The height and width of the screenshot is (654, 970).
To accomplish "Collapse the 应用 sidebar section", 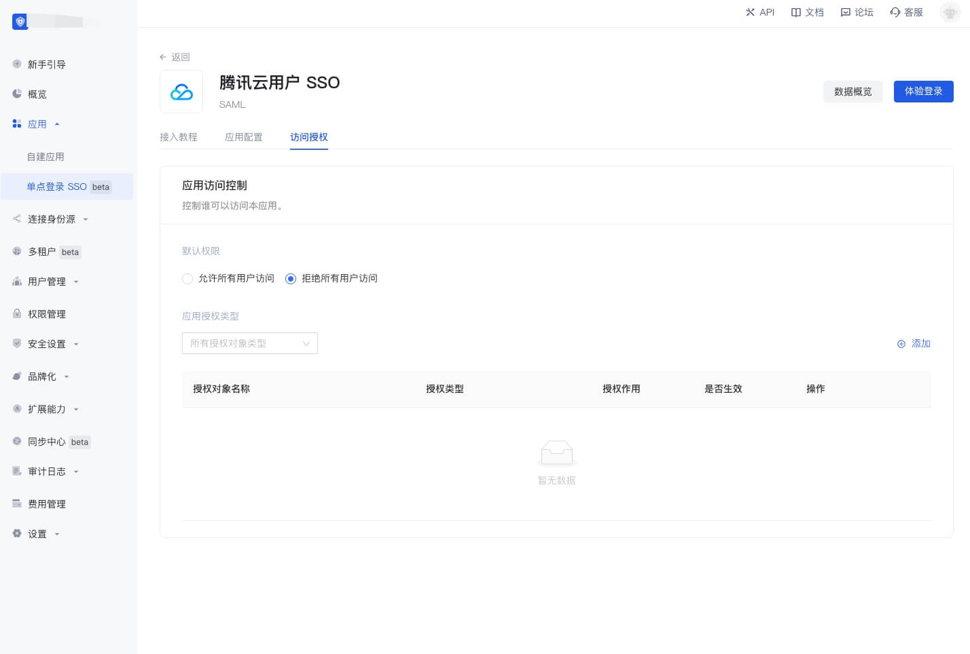I will 57,123.
